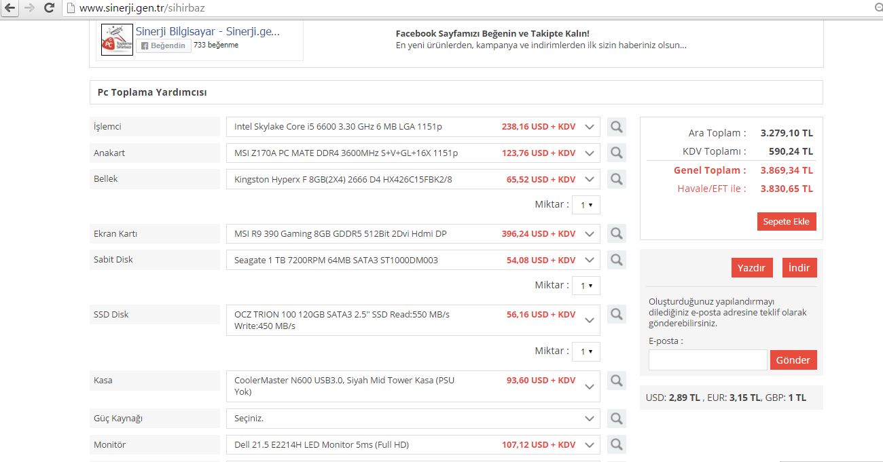883x462 pixels.
Task: Click the Ara Toplam amount 3.279,10 TL
Action: click(x=787, y=133)
